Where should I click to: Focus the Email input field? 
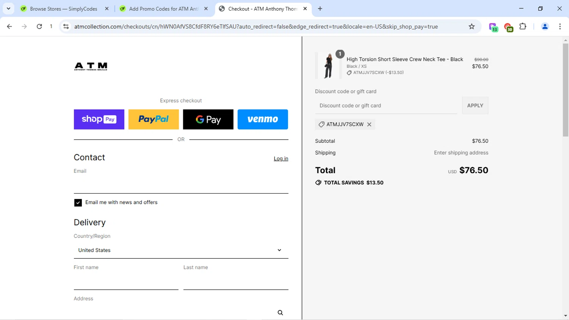tap(181, 184)
